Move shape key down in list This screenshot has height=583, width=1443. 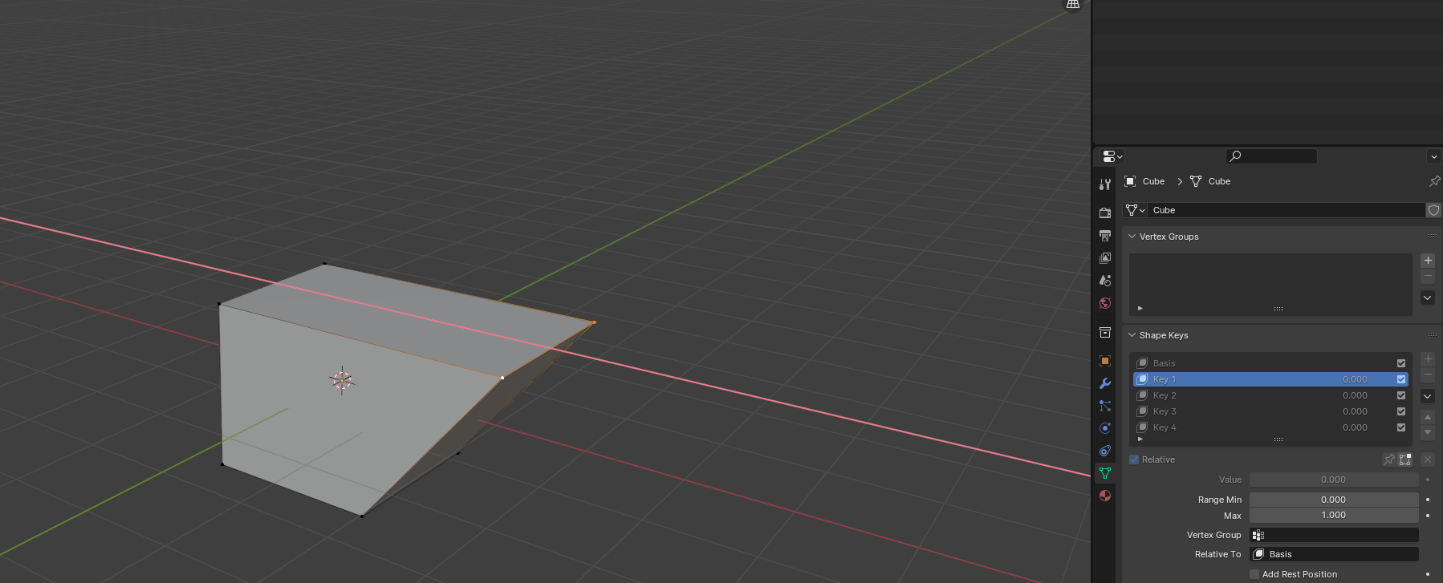(x=1428, y=432)
